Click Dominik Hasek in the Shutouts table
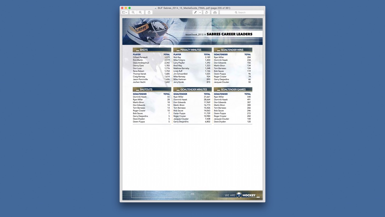 (140, 97)
